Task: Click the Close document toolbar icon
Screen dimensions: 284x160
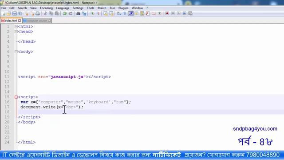Action: coord(26,13)
